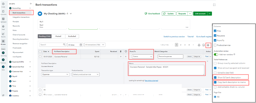Screen dimensions: 256x103
Task: Click Switch to previous version link
Action: pos(174,37)
